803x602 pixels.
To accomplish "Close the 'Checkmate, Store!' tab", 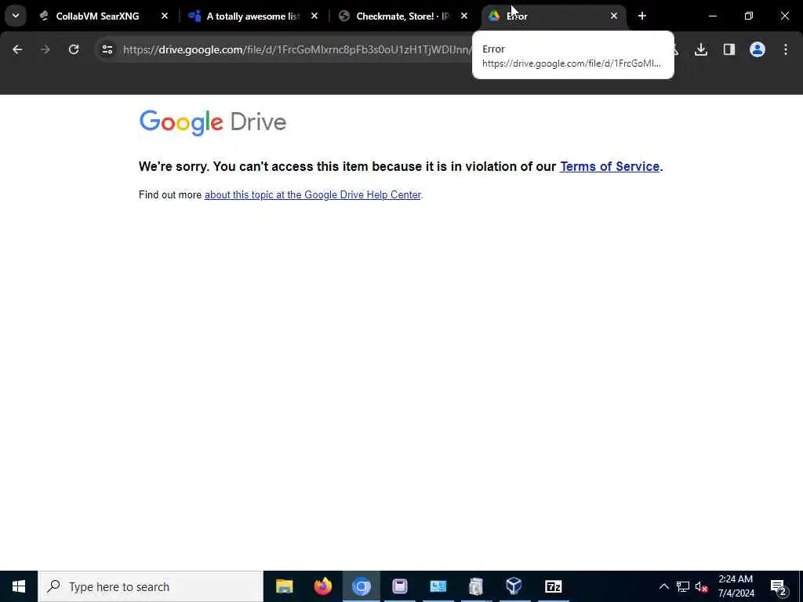I will pos(464,16).
